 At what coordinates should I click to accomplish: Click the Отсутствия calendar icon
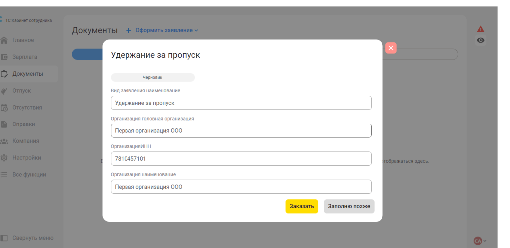[x=4, y=108]
